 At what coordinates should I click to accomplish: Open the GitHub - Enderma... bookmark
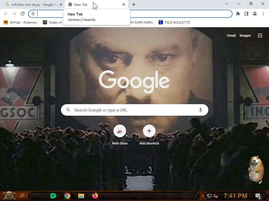pyautogui.click(x=21, y=23)
